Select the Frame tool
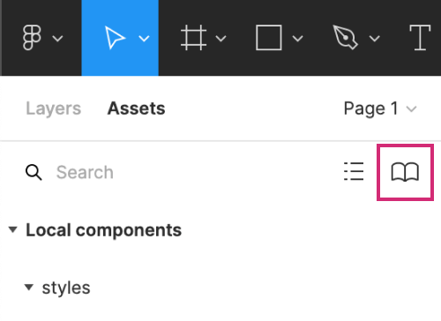This screenshot has height=321, width=441. [x=193, y=38]
